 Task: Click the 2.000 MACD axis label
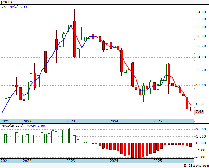(x=201, y=129)
